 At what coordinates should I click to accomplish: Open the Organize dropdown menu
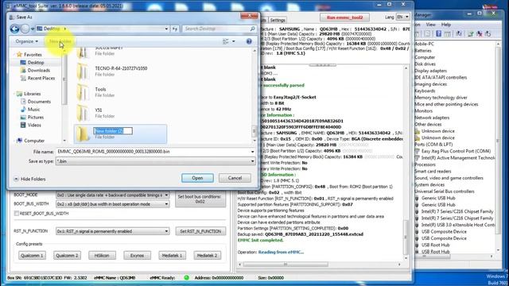26,41
